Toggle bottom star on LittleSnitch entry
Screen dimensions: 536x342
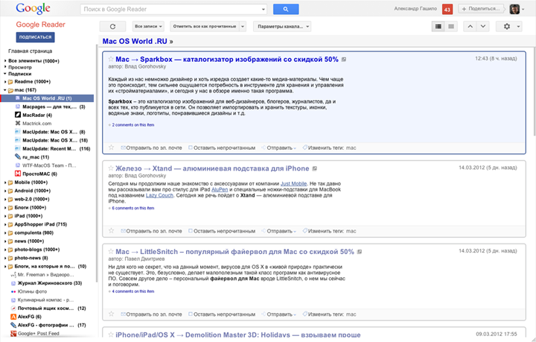pyautogui.click(x=111, y=314)
